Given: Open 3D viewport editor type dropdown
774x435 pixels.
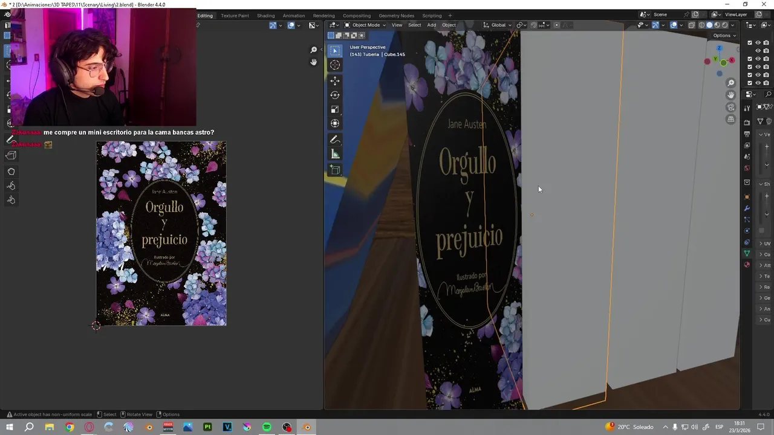Looking at the screenshot, I should [333, 25].
